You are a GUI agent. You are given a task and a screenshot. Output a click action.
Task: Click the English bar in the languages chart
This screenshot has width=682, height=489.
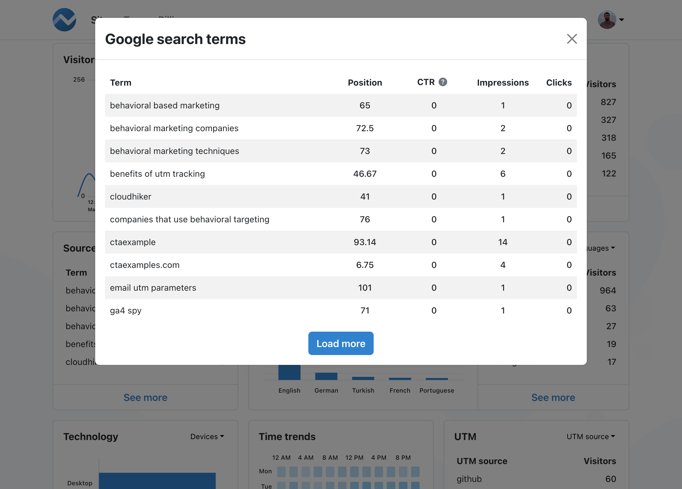(289, 373)
